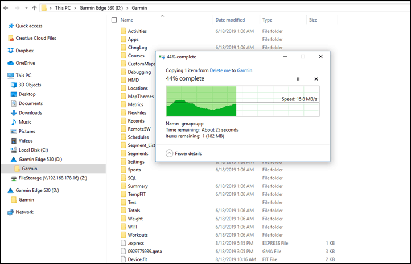
Task: Select the Activities folder
Action: pyautogui.click(x=137, y=31)
